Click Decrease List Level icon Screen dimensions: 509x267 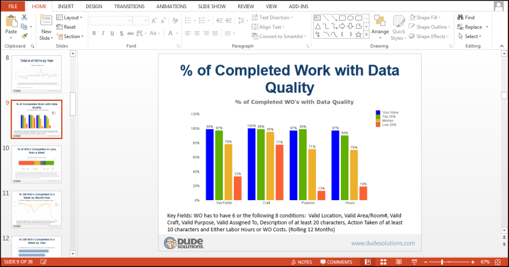tap(220, 21)
